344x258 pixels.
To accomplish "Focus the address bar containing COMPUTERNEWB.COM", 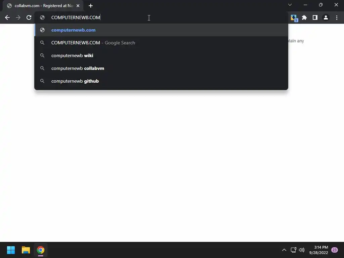I will [161, 17].
